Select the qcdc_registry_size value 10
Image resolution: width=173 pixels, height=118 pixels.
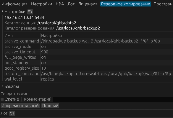pyautogui.click(x=43, y=68)
